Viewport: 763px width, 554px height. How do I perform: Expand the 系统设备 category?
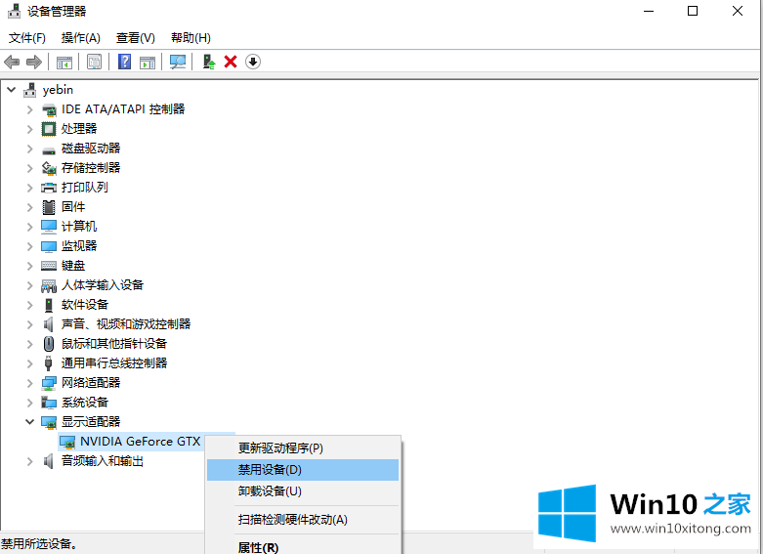coord(30,403)
